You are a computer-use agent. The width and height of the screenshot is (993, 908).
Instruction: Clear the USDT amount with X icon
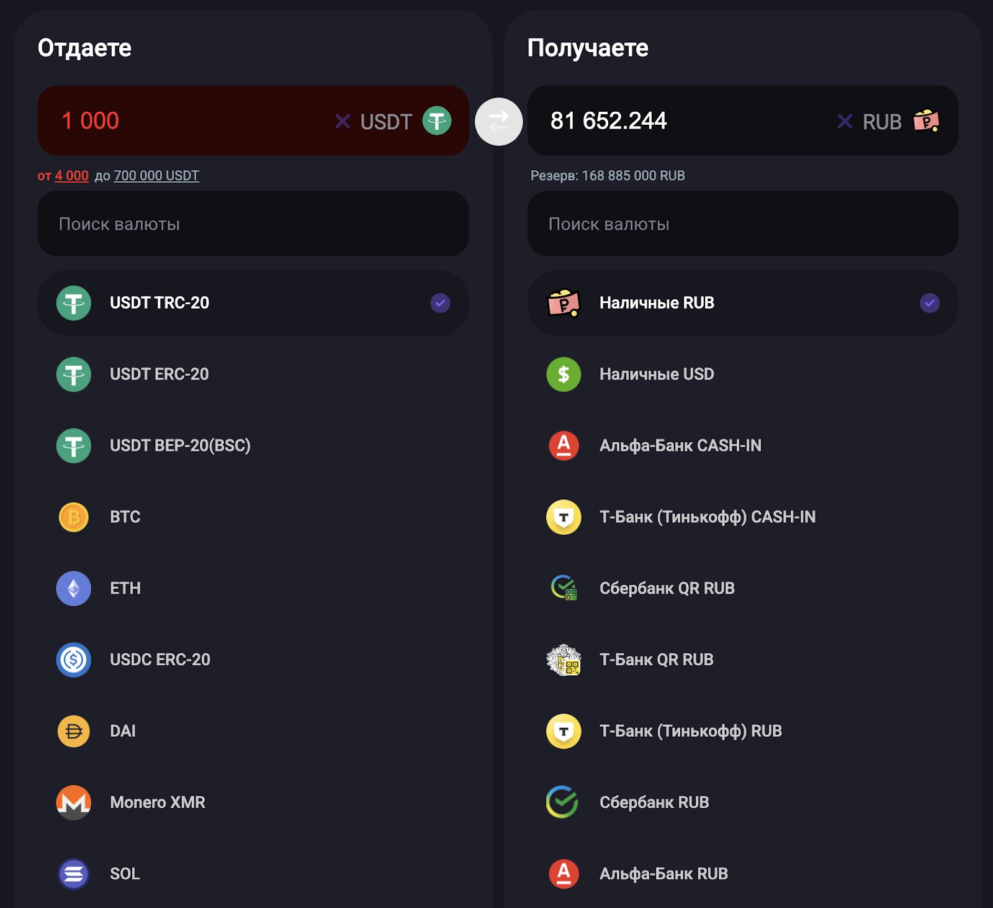[x=343, y=121]
